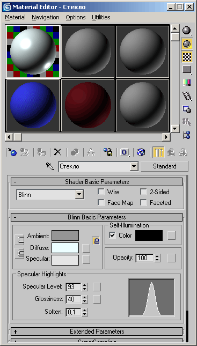Toggle the checkered Background icon
The width and height of the screenshot is (197, 346).
click(x=187, y=57)
